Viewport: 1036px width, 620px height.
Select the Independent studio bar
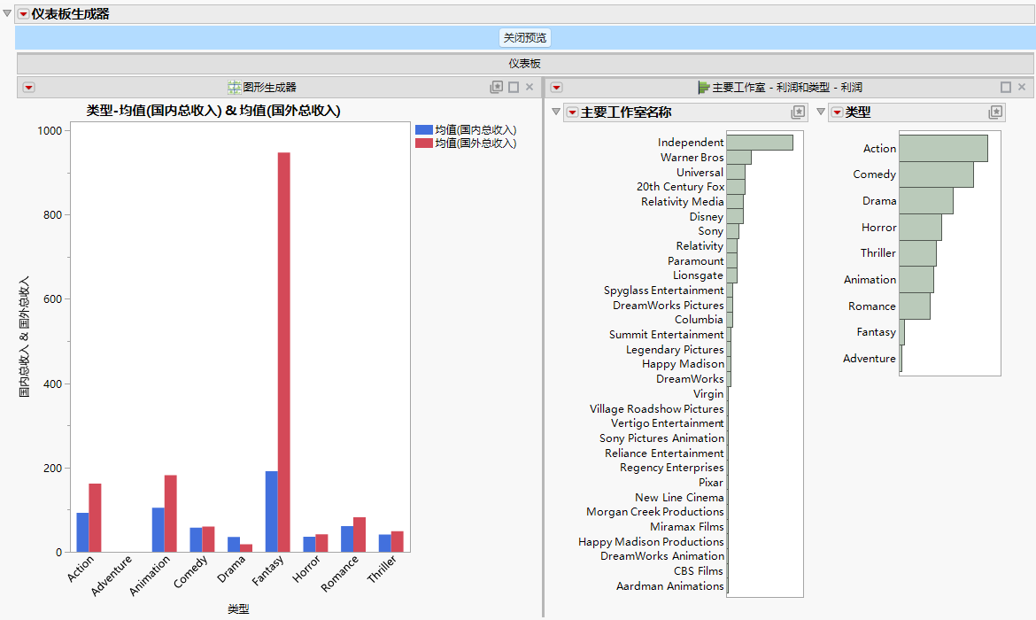click(x=760, y=142)
